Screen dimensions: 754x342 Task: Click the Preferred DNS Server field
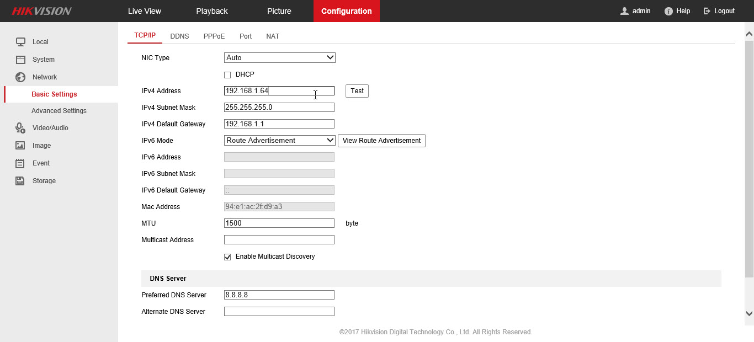pos(279,295)
